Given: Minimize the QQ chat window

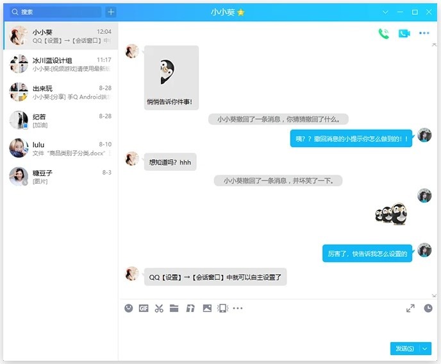Looking at the screenshot, I should (400, 12).
